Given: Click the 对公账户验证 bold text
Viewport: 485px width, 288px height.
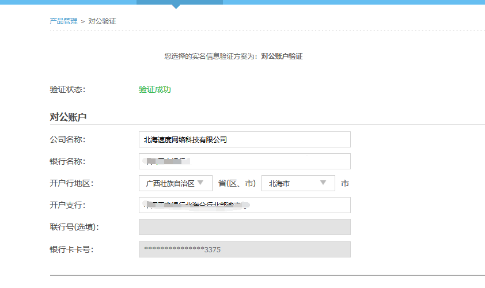Looking at the screenshot, I should coord(282,56).
